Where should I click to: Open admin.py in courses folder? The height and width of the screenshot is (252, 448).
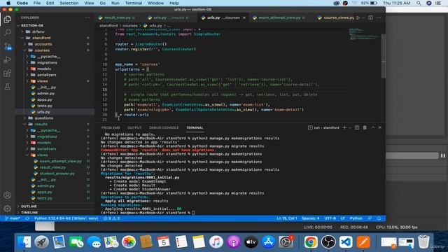pyautogui.click(x=45, y=93)
